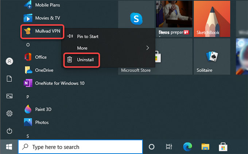Open Office app from Start list

36,57
